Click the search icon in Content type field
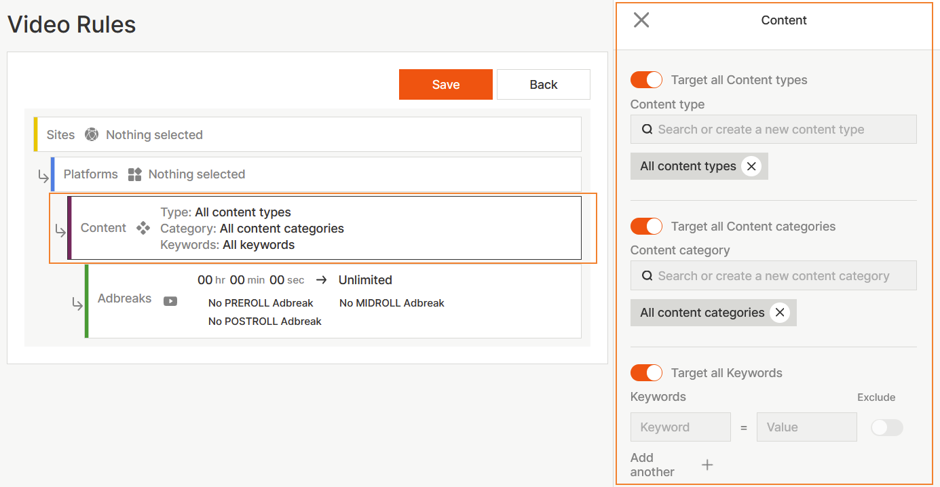Screen dimensions: 940x487 [x=647, y=130]
